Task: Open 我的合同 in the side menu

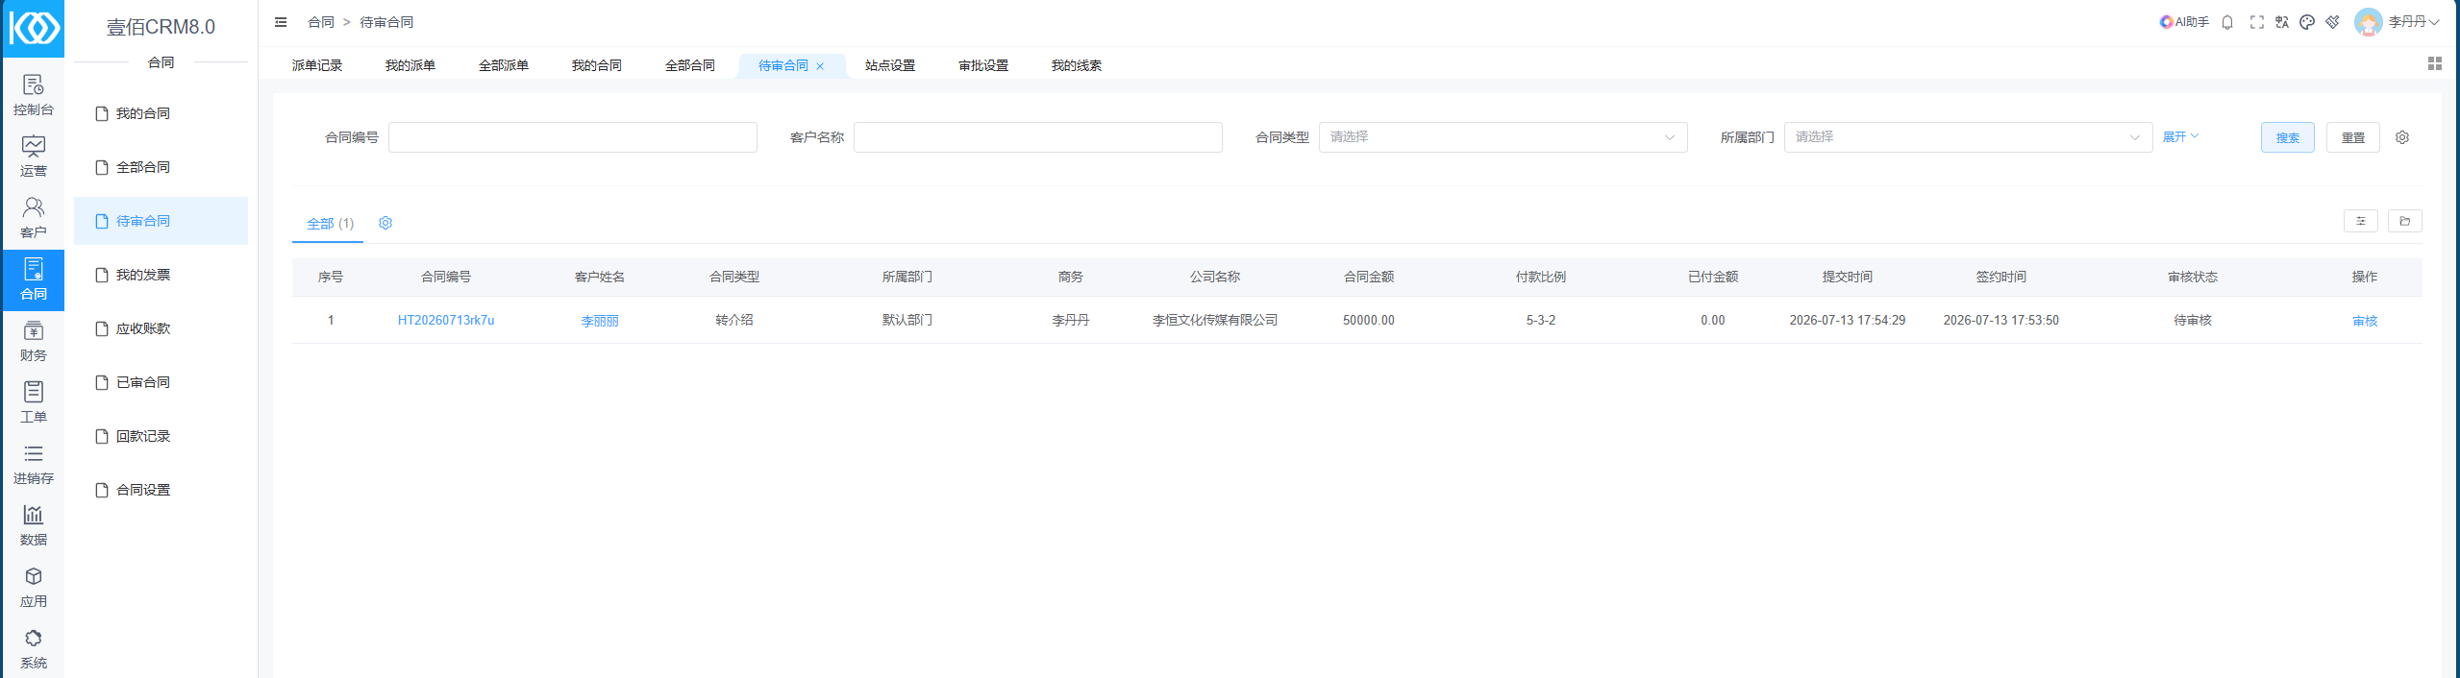Action: pyautogui.click(x=161, y=113)
